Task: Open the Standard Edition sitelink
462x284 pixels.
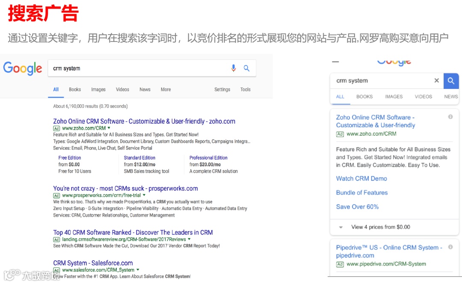Action: (x=139, y=158)
